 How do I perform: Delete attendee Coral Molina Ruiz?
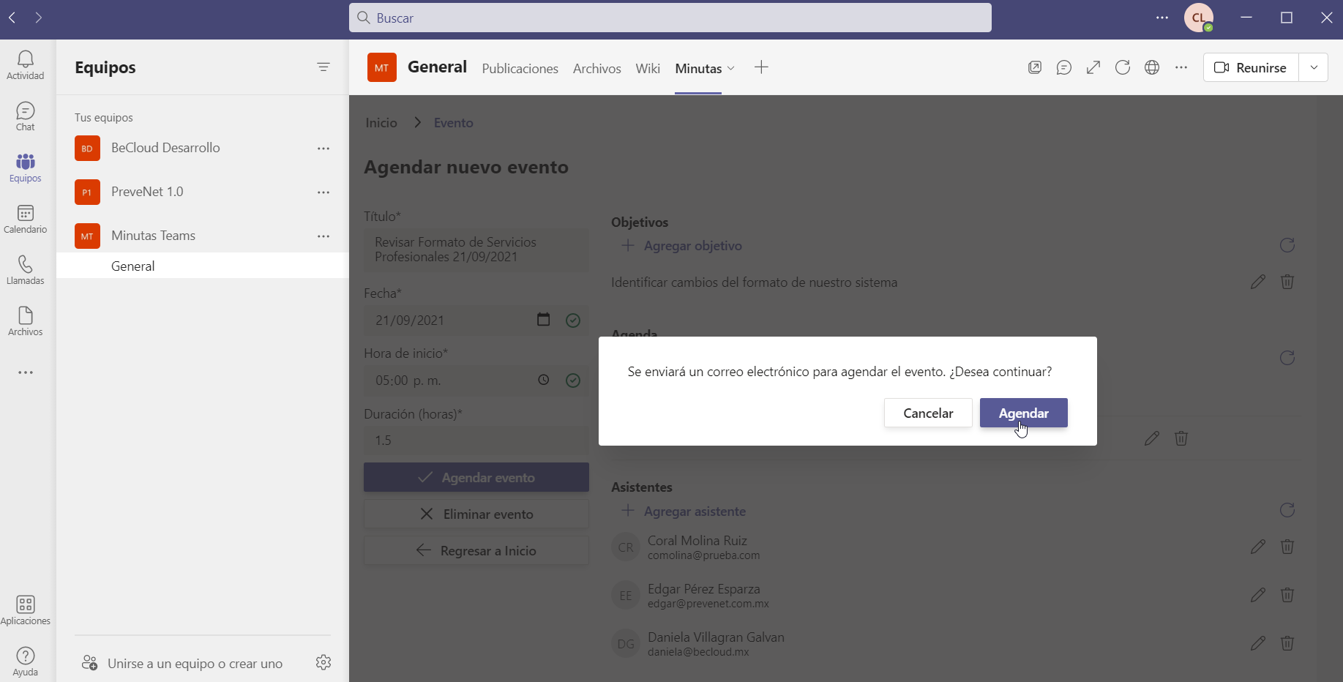click(x=1287, y=547)
